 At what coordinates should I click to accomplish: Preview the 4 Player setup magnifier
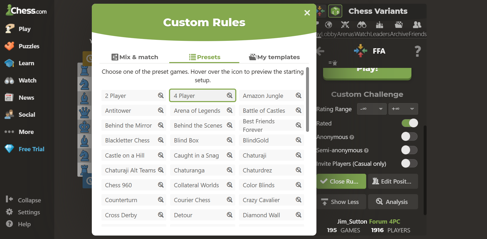tap(230, 95)
